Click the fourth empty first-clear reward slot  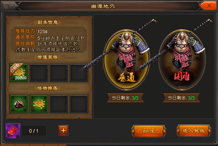click(79, 72)
